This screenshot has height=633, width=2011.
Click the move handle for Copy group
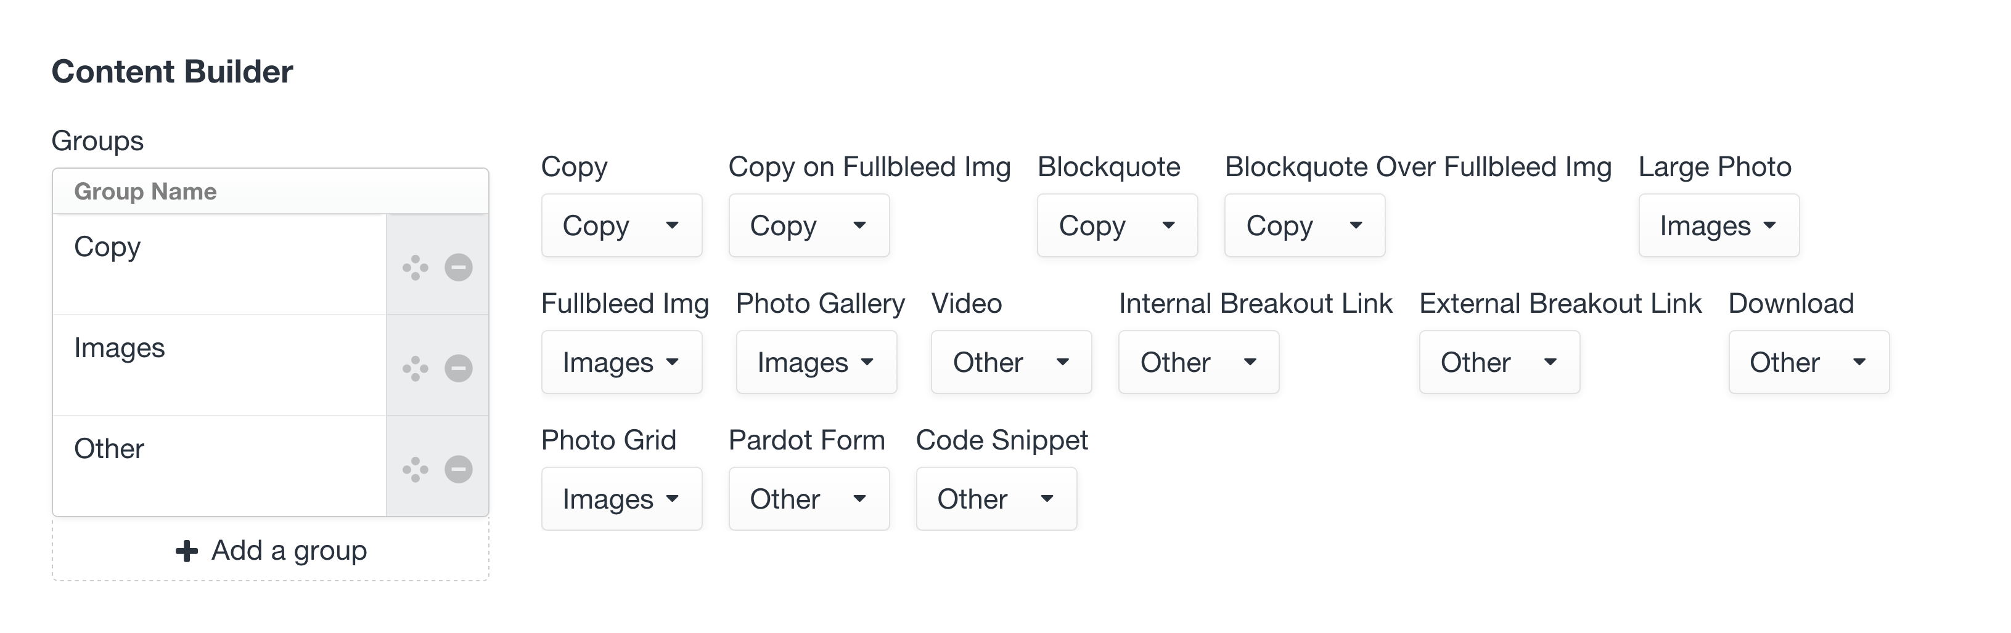coord(416,267)
